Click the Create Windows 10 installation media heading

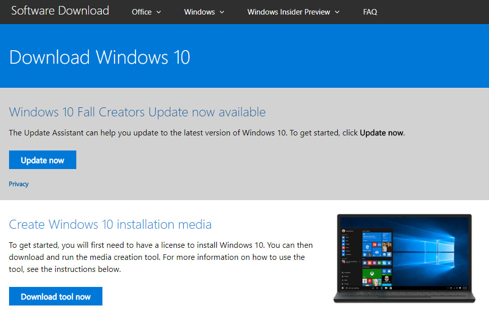point(110,224)
